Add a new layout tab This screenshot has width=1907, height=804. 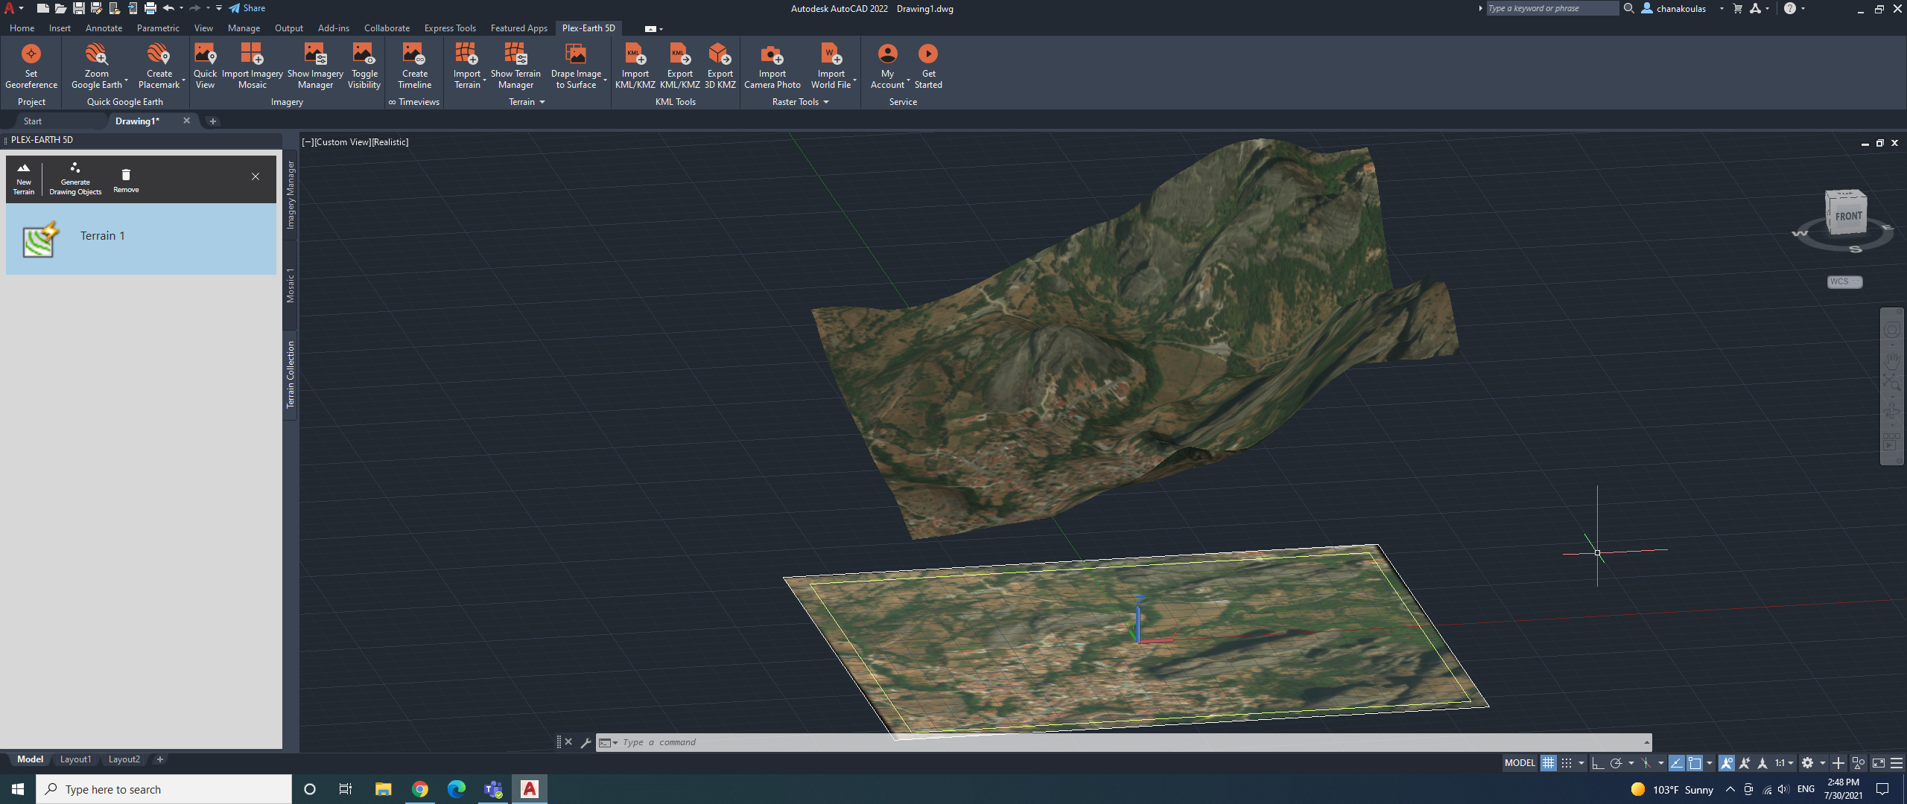pyautogui.click(x=159, y=759)
